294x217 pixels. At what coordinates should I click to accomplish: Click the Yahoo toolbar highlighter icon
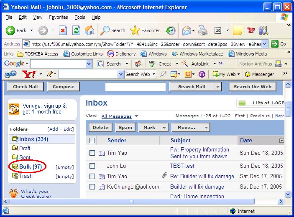pyautogui.click(x=163, y=74)
